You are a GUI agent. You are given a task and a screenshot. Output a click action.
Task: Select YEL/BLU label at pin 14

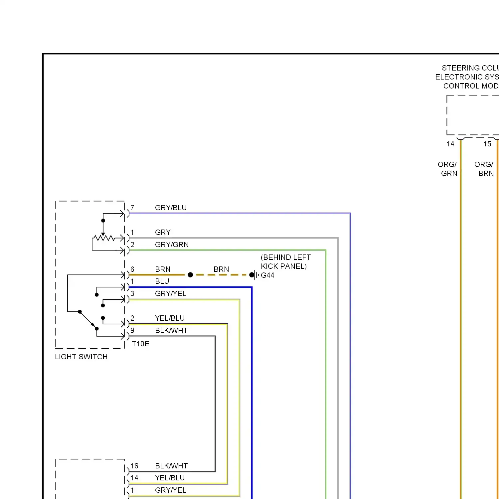tap(170, 478)
